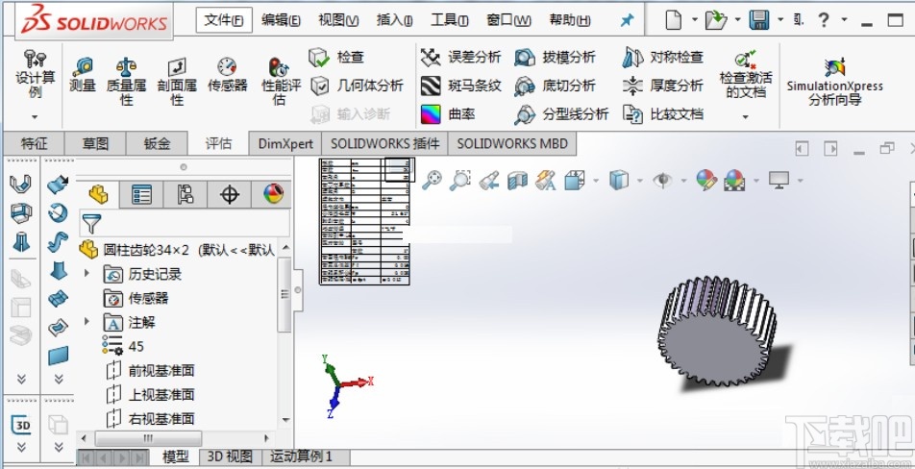The width and height of the screenshot is (915, 469).
Task: Select 前视基准面 plane
Action: pyautogui.click(x=150, y=370)
